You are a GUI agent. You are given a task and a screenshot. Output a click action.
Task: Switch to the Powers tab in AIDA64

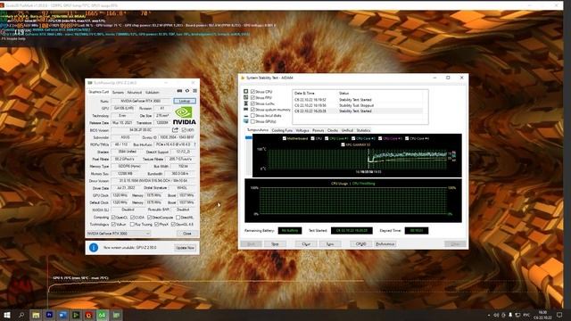[318, 130]
